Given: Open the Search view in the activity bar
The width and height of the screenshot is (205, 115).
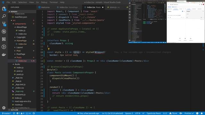Looking at the screenshot, I should 4,16.
